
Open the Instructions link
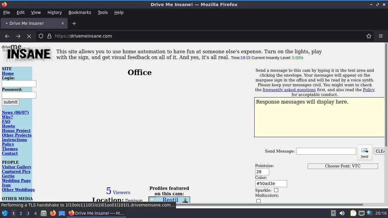[14, 140]
